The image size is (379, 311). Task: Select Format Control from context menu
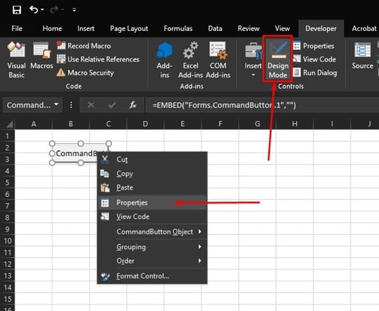(x=142, y=276)
